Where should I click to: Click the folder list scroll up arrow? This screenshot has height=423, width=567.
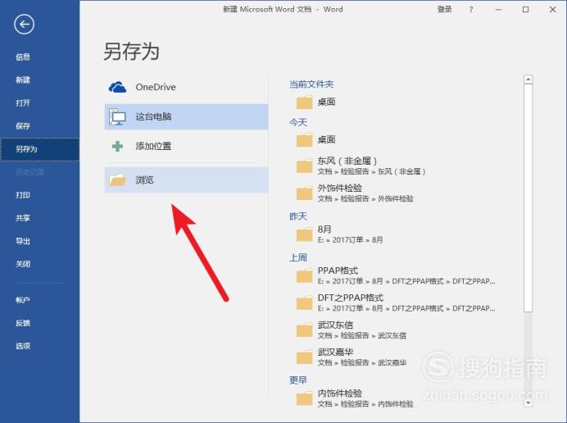tap(528, 80)
